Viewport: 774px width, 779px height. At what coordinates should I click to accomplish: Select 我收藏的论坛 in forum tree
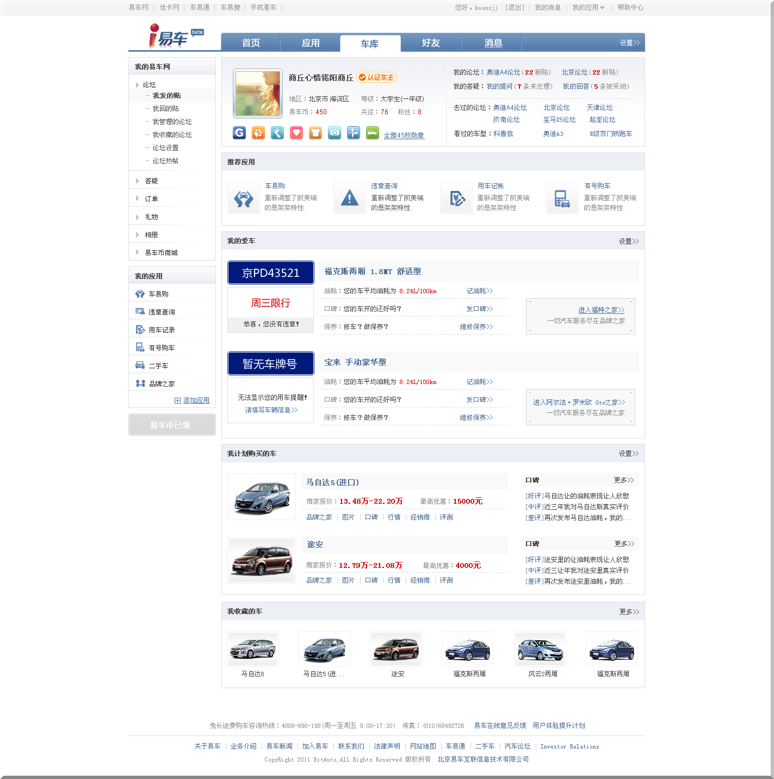tap(172, 135)
